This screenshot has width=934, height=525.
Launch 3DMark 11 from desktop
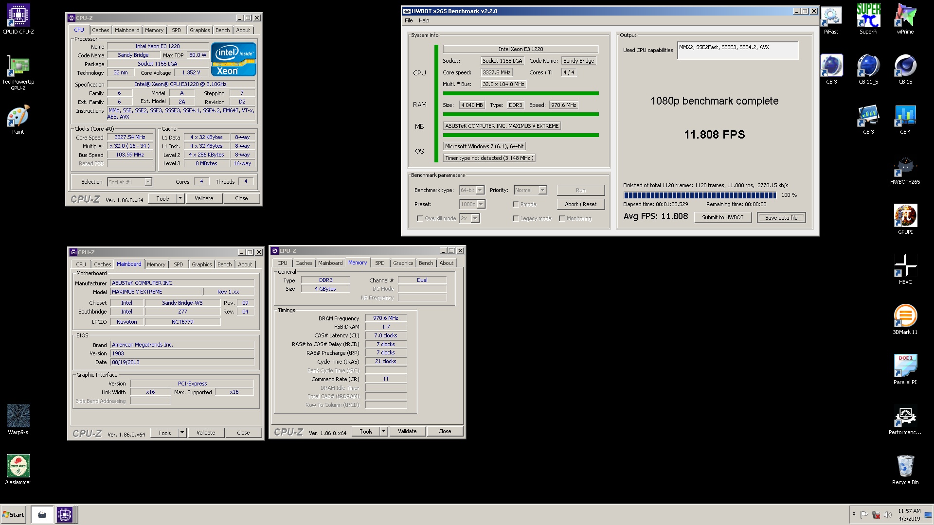pos(905,320)
